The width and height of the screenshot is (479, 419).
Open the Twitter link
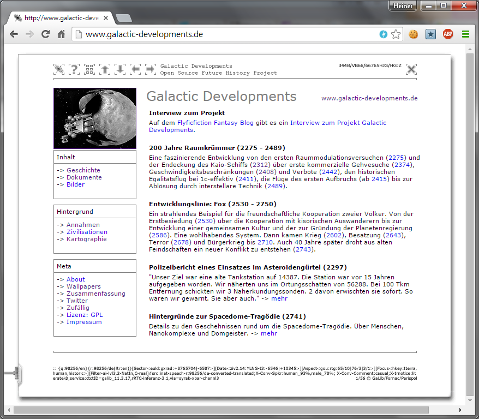(77, 301)
